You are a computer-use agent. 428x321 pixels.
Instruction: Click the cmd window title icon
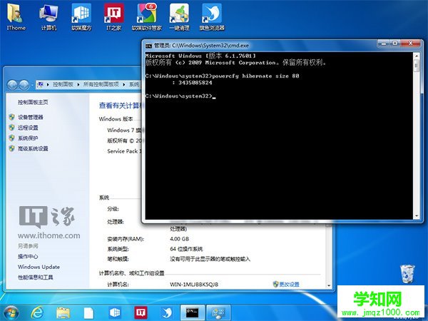coord(148,46)
